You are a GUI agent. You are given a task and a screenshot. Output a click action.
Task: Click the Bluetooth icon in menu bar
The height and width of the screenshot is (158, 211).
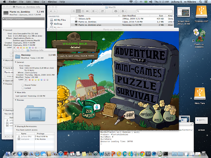(x=141, y=2)
